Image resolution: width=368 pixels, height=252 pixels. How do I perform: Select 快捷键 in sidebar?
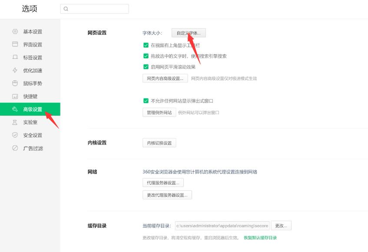[x=30, y=96]
